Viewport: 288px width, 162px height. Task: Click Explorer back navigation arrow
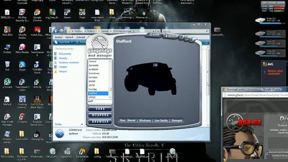(x=56, y=31)
